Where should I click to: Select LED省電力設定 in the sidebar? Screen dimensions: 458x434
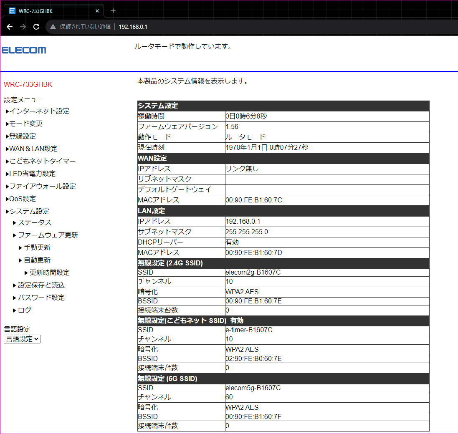pos(32,174)
